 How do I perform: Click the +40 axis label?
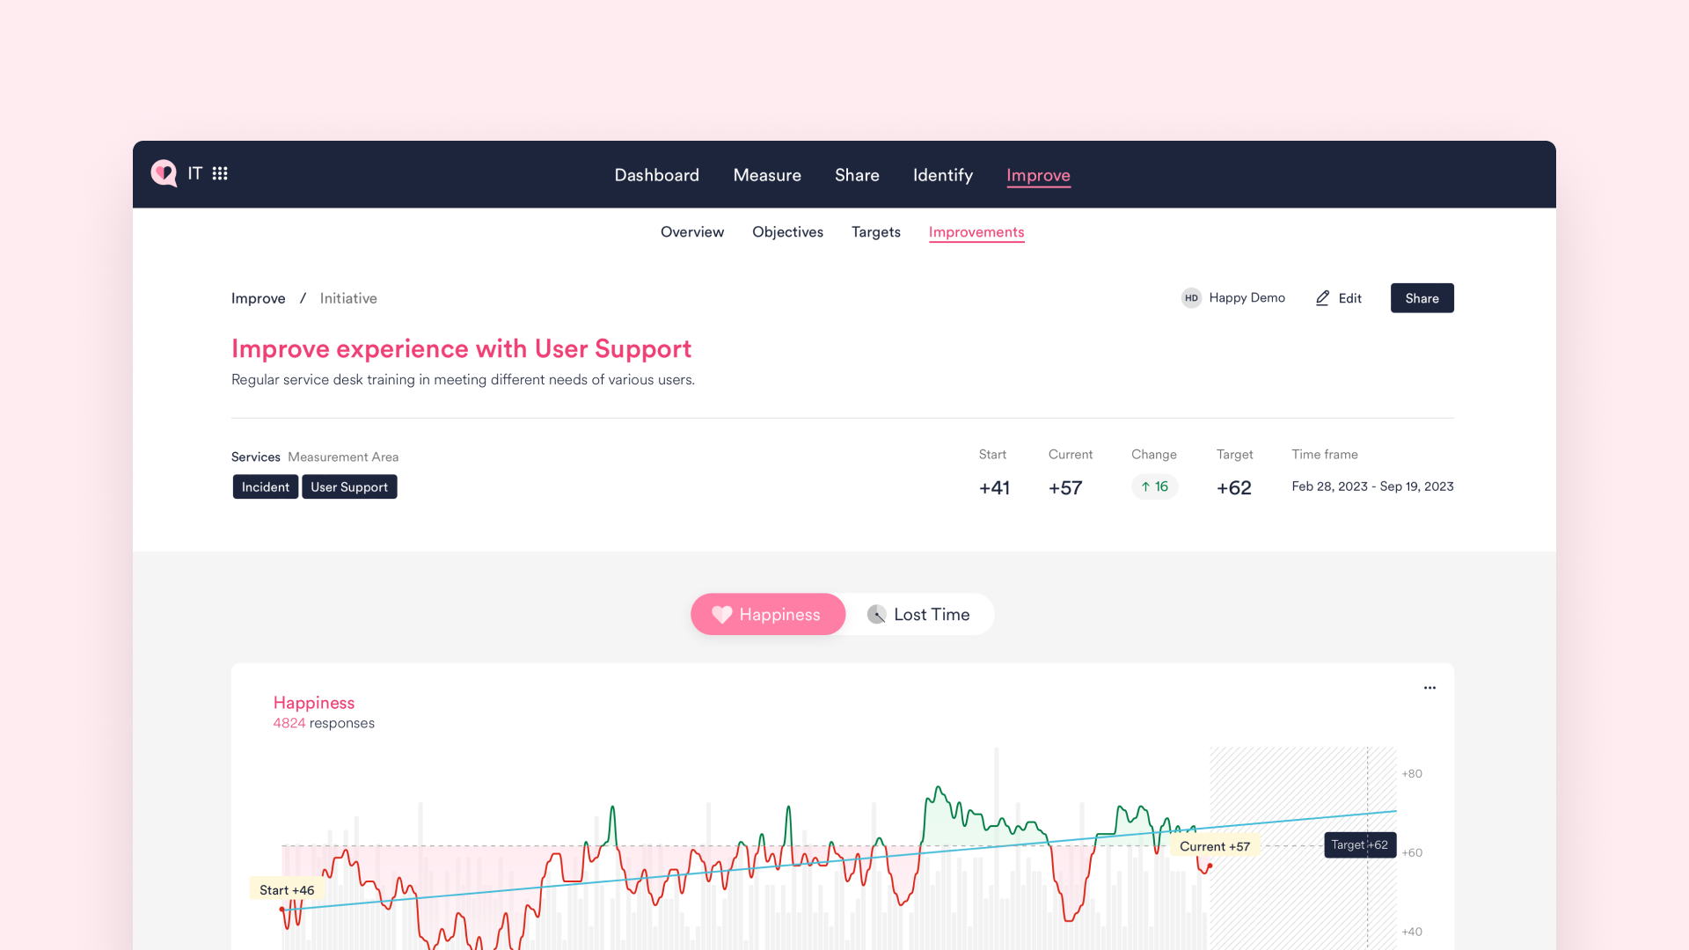[x=1412, y=932]
